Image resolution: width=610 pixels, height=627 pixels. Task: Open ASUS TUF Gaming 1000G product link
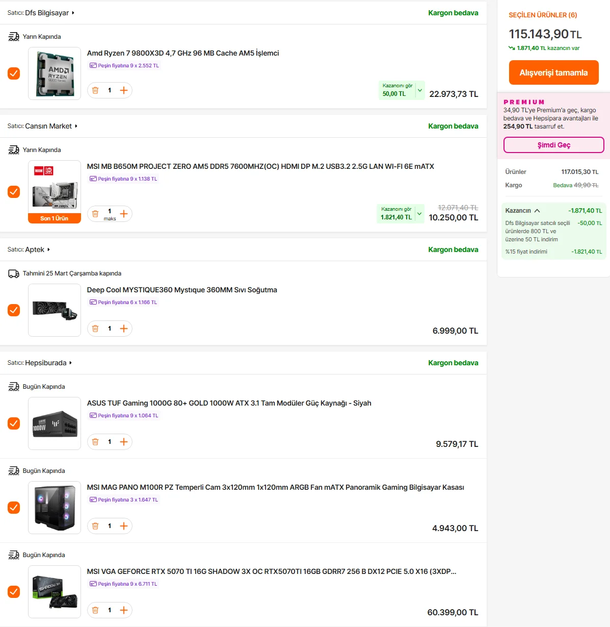coord(229,403)
